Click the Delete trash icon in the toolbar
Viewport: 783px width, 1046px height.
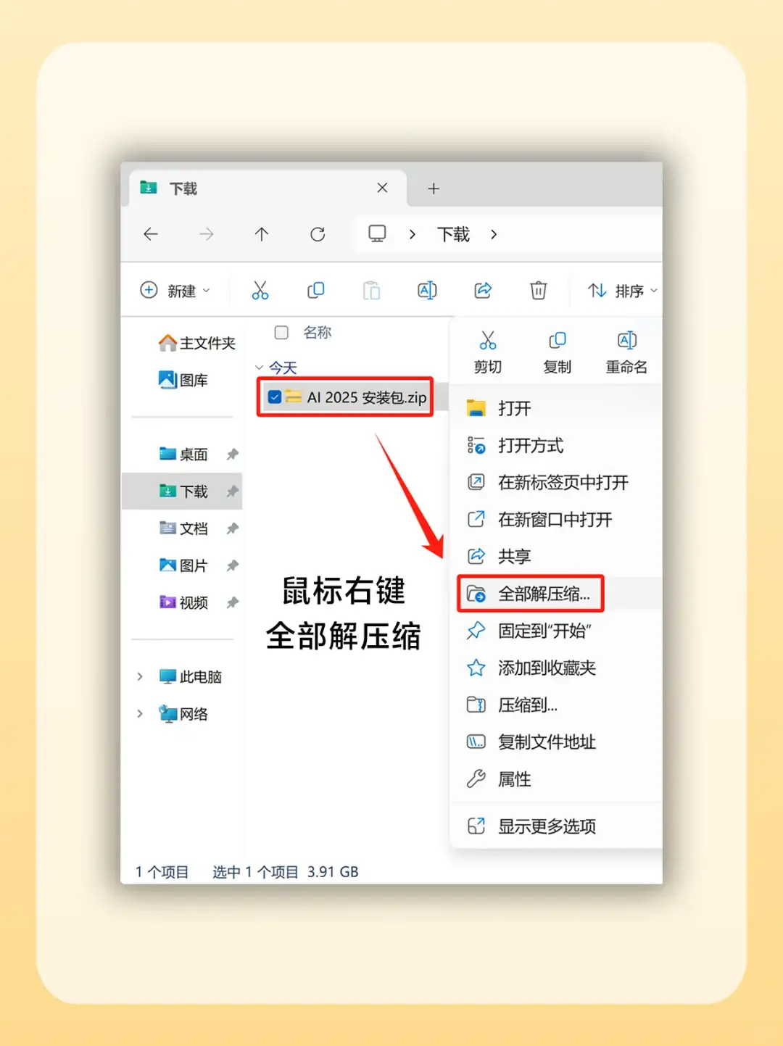(538, 290)
